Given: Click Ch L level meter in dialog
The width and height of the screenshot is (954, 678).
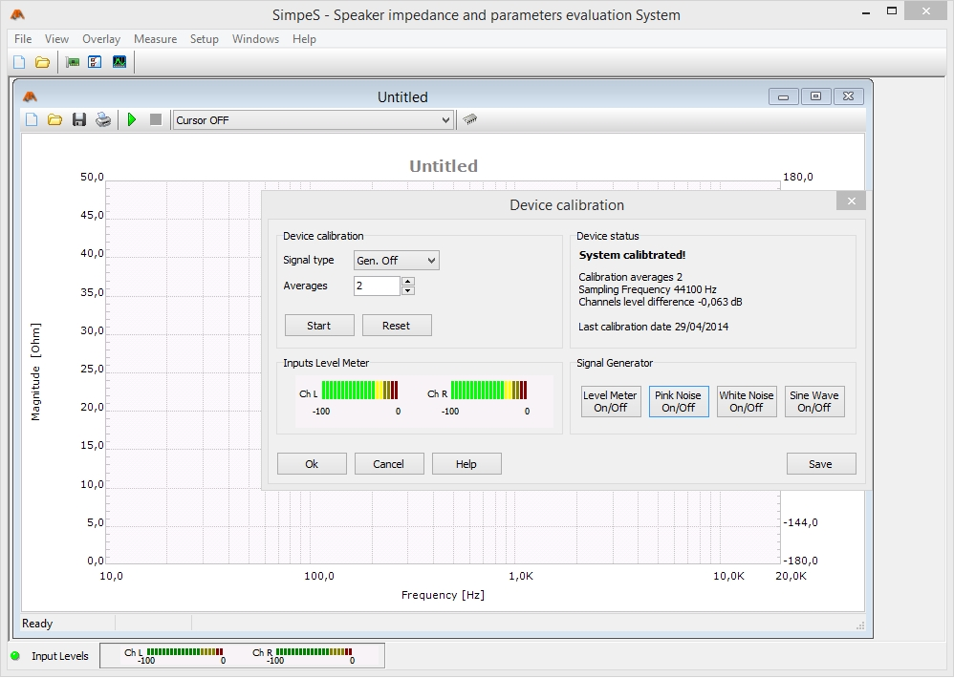Looking at the screenshot, I should point(359,390).
